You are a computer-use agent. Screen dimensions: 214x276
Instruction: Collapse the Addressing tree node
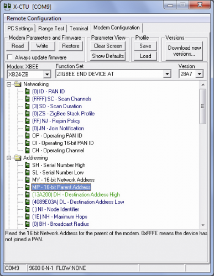pyautogui.click(x=9, y=158)
